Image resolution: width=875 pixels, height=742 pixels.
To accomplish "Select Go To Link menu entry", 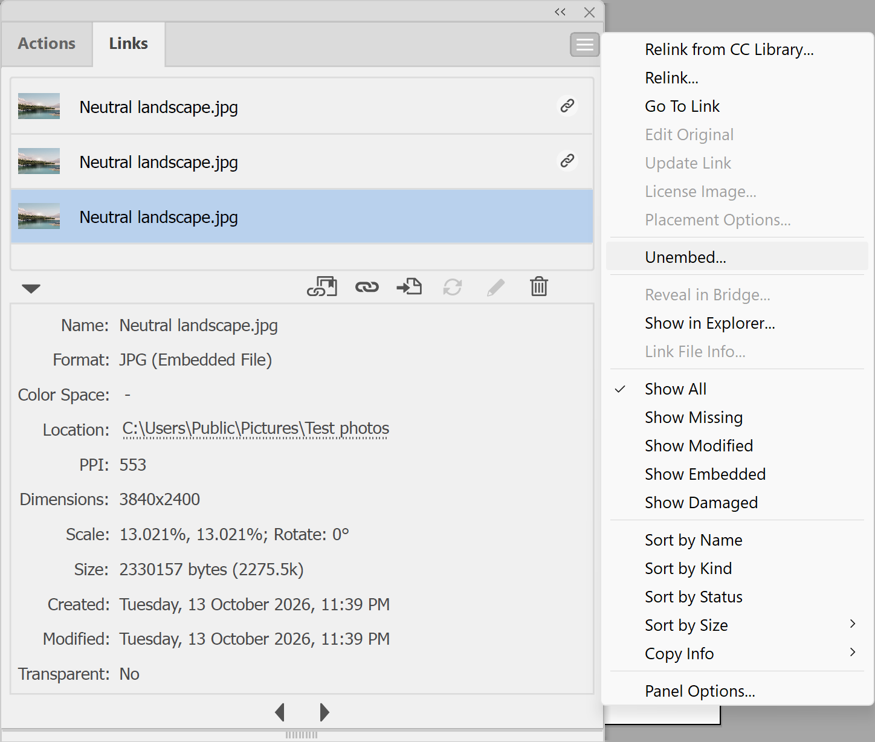I will [737, 106].
